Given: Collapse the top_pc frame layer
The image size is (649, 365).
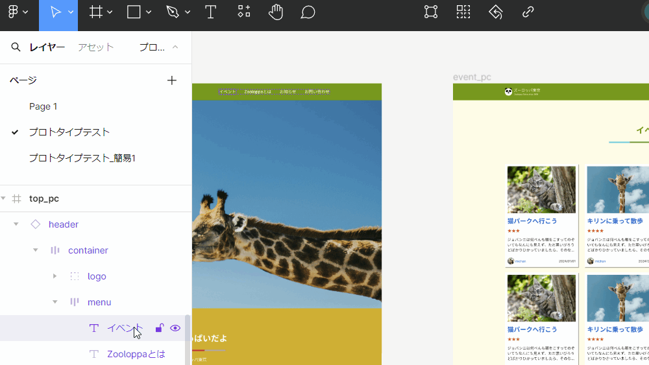Looking at the screenshot, I should (3, 198).
